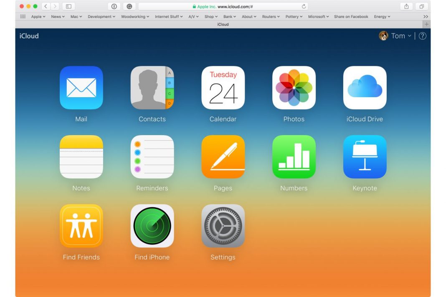Expand the A/V bookmarks folder
The image size is (446, 297).
[x=193, y=17]
